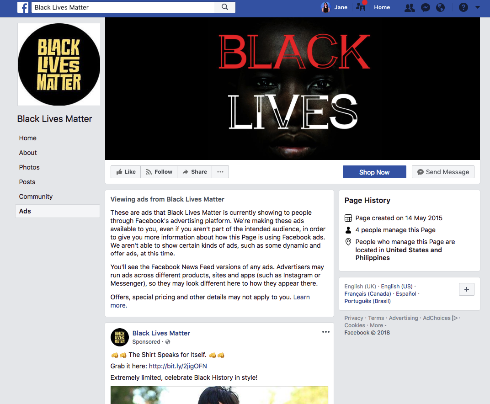Open the Quick Help question icon
This screenshot has width=490, height=404.
click(463, 7)
